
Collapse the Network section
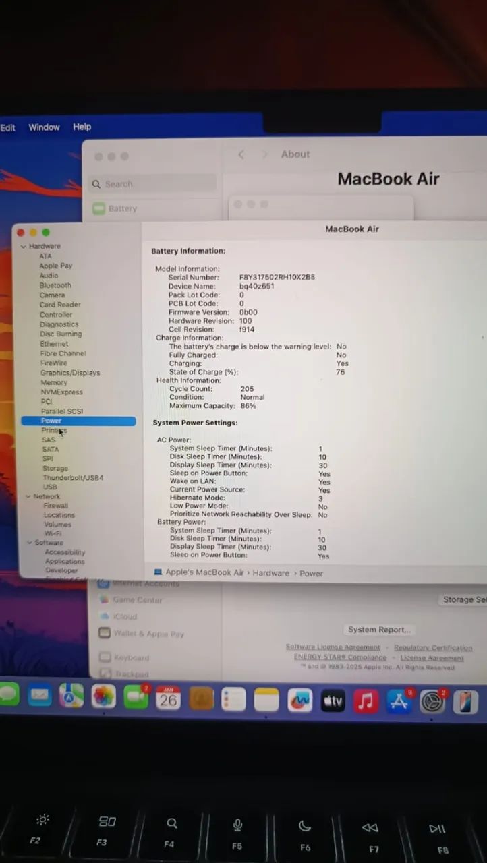[x=28, y=496]
